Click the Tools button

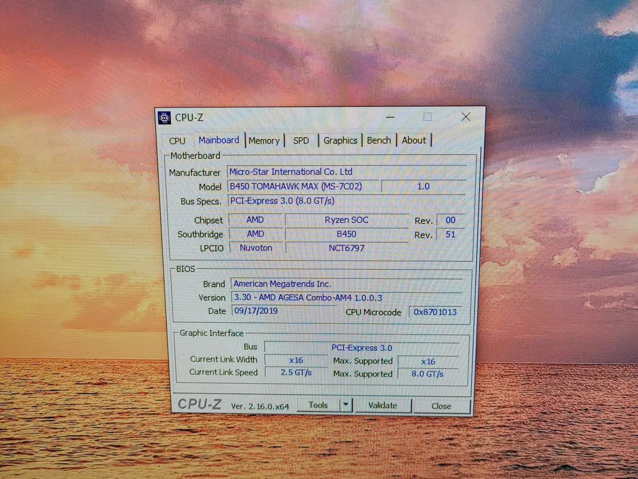318,405
